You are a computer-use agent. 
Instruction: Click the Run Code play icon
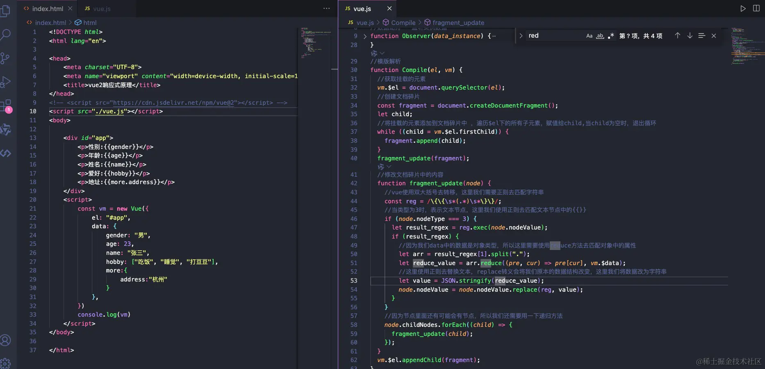pos(743,9)
